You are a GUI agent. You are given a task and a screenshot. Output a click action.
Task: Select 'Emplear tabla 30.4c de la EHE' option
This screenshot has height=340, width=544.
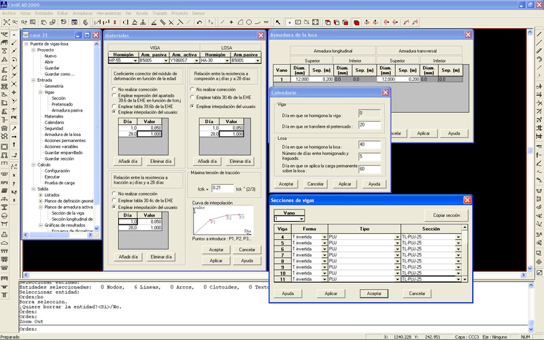click(114, 200)
